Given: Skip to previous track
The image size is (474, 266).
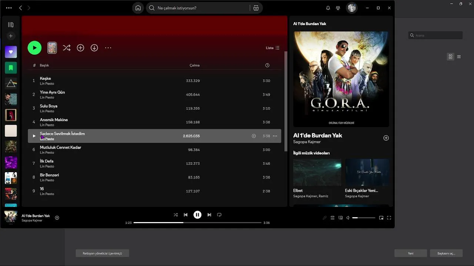Looking at the screenshot, I should click(x=186, y=215).
